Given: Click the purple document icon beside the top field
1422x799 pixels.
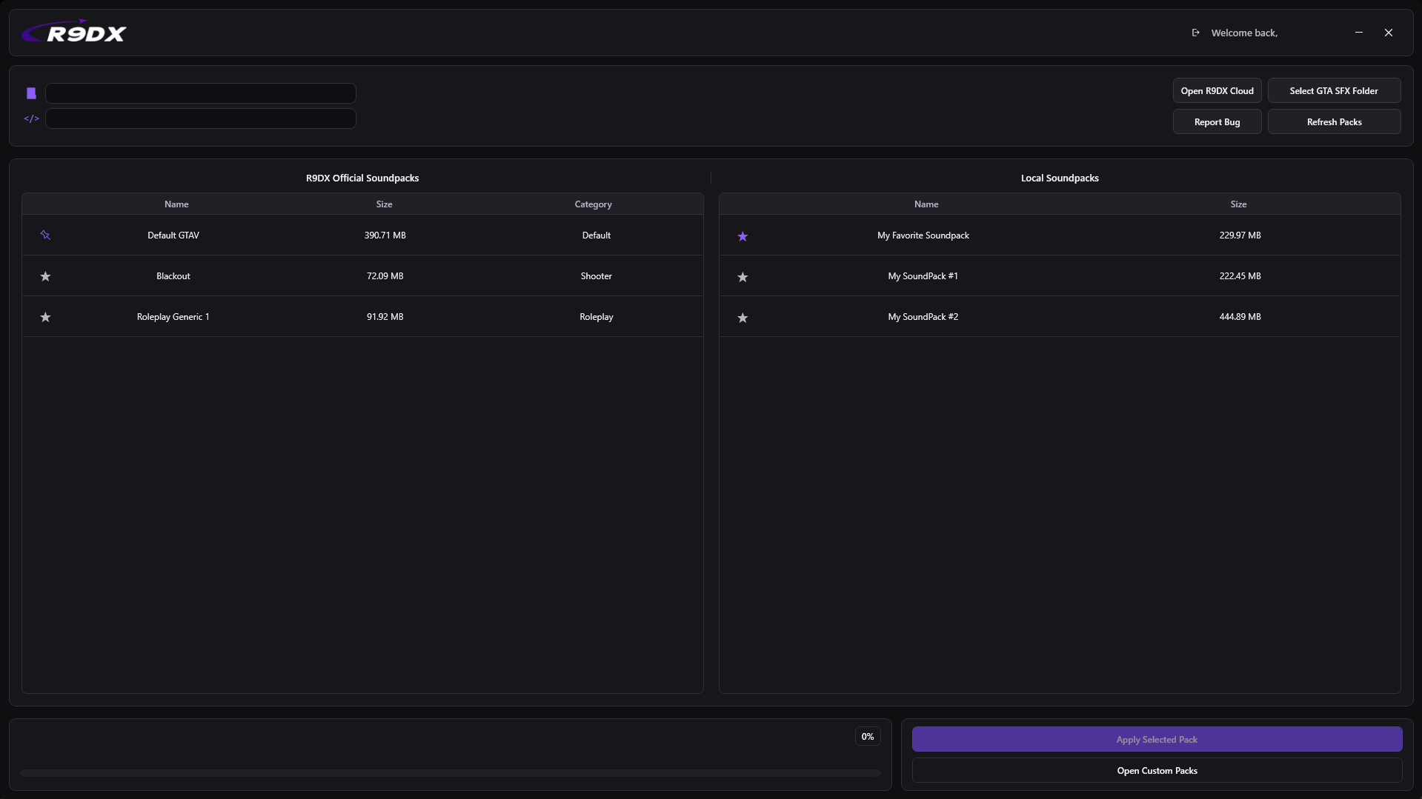Looking at the screenshot, I should [x=31, y=93].
